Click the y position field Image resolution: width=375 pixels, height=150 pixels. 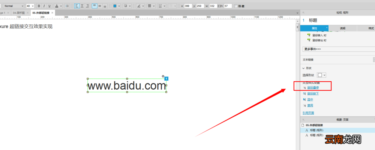(200, 6)
